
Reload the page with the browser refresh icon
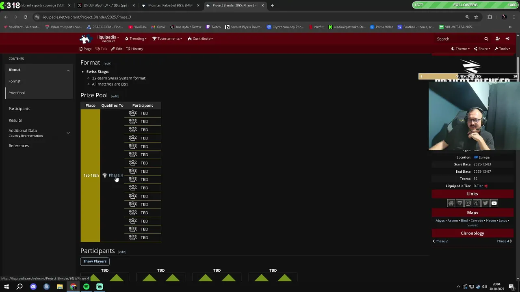point(25,17)
